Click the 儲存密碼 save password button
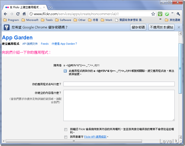Screen dimensions: 185x146 click(138, 27)
